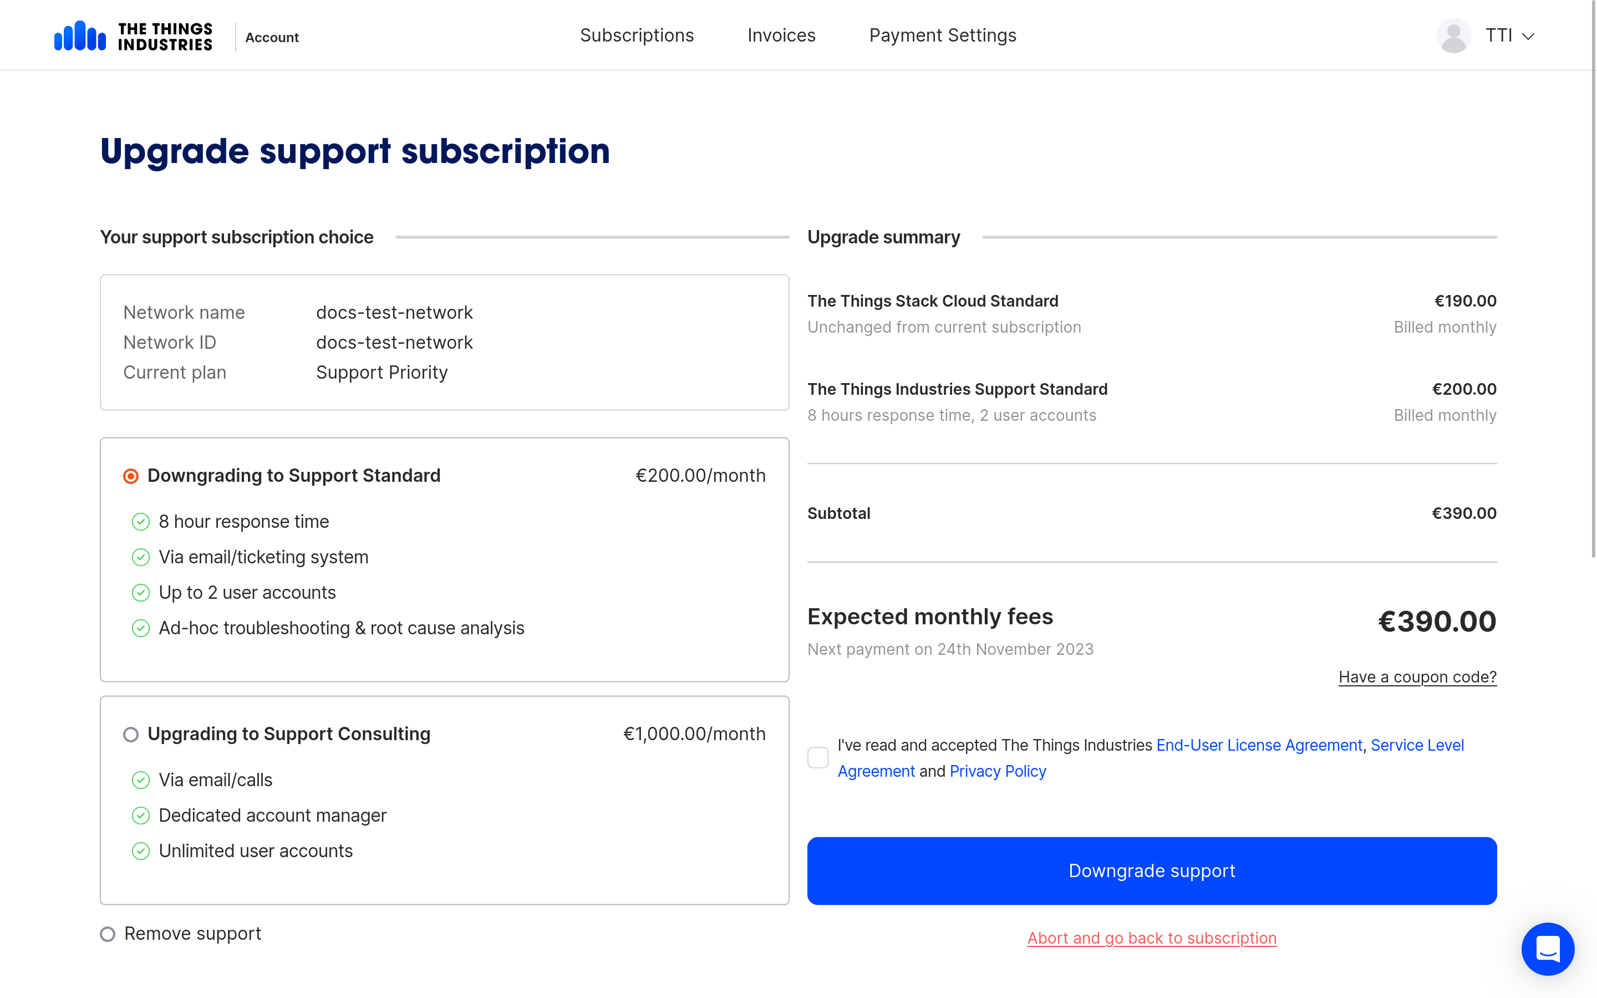Viewport: 1597px width, 998px height.
Task: Open the Intercom chat bubble widget
Action: 1548,949
